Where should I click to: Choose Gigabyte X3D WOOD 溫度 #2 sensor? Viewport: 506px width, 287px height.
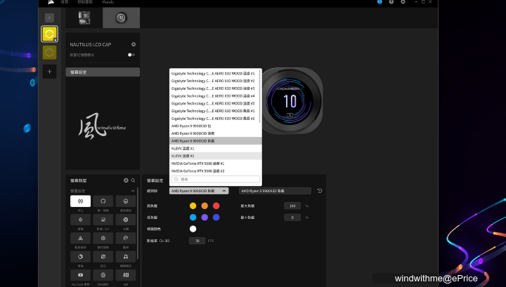[x=214, y=81]
